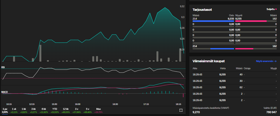Screen dimensions: 280x116
Task: Choose the 5 v period
Action: (x=88, y=110)
